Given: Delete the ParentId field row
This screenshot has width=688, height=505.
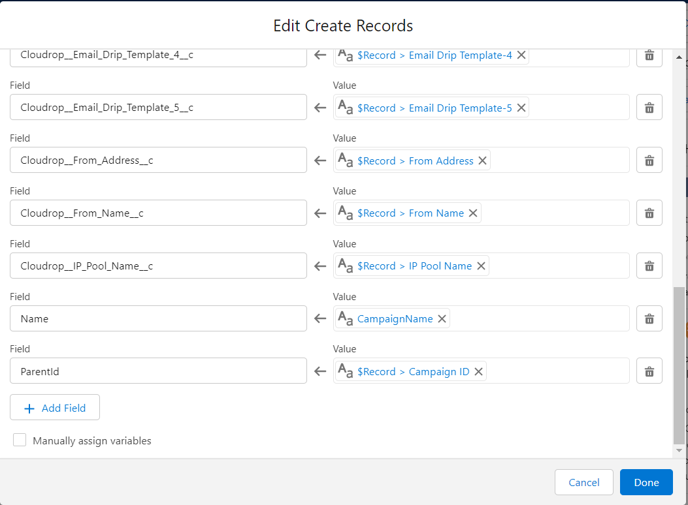Looking at the screenshot, I should point(649,371).
